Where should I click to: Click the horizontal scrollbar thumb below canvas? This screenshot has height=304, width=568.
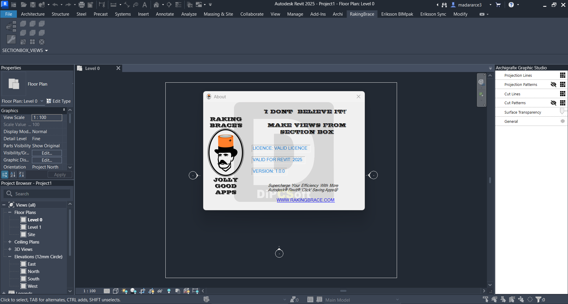343,291
